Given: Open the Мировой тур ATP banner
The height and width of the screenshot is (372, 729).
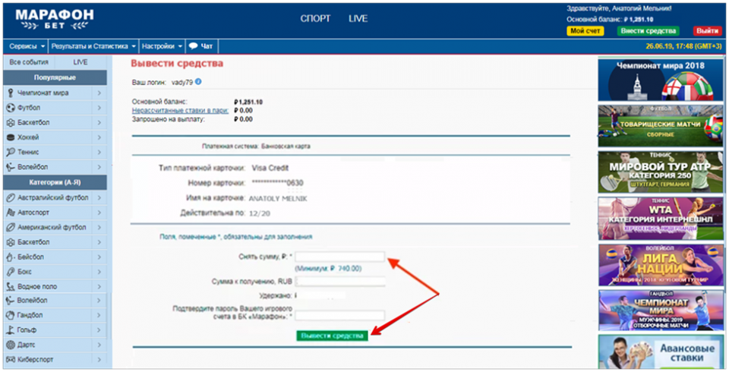Looking at the screenshot, I should tap(660, 172).
